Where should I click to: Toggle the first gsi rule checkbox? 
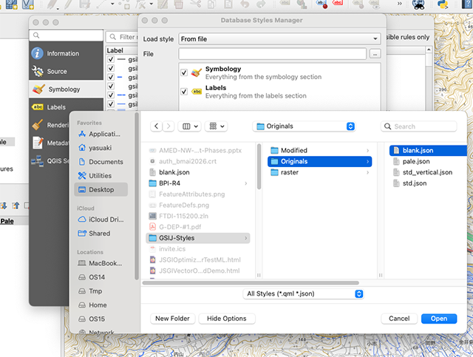click(x=111, y=59)
